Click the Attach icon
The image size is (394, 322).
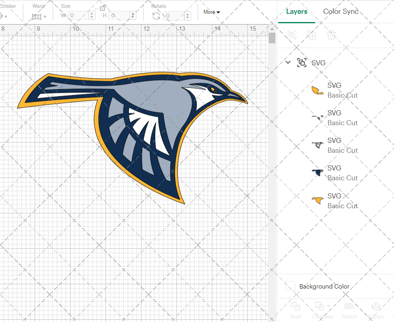pyautogui.click(x=349, y=311)
